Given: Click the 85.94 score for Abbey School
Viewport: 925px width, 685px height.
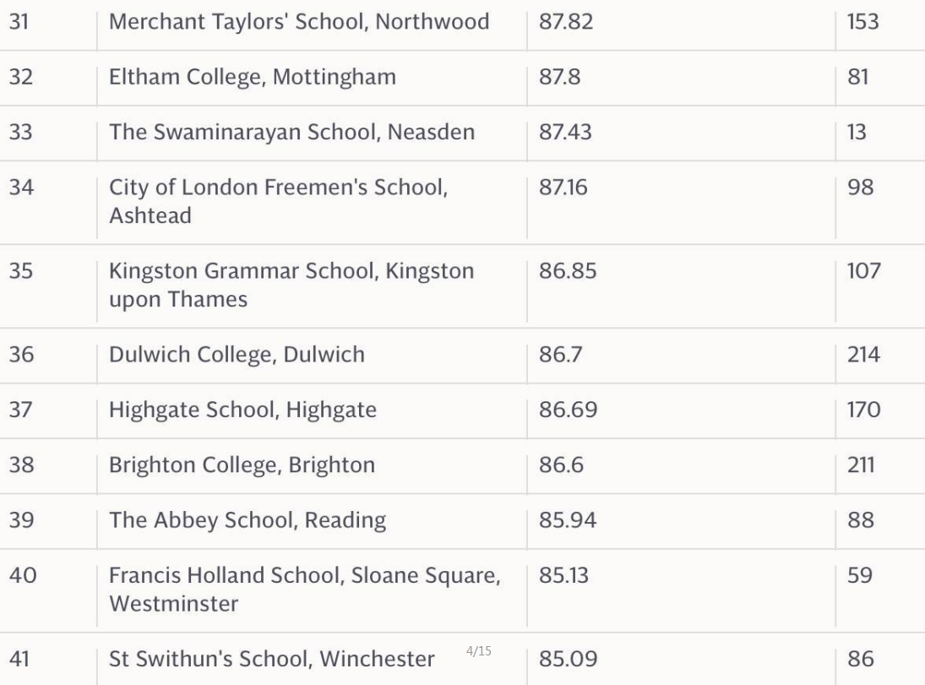Looking at the screenshot, I should point(568,520).
